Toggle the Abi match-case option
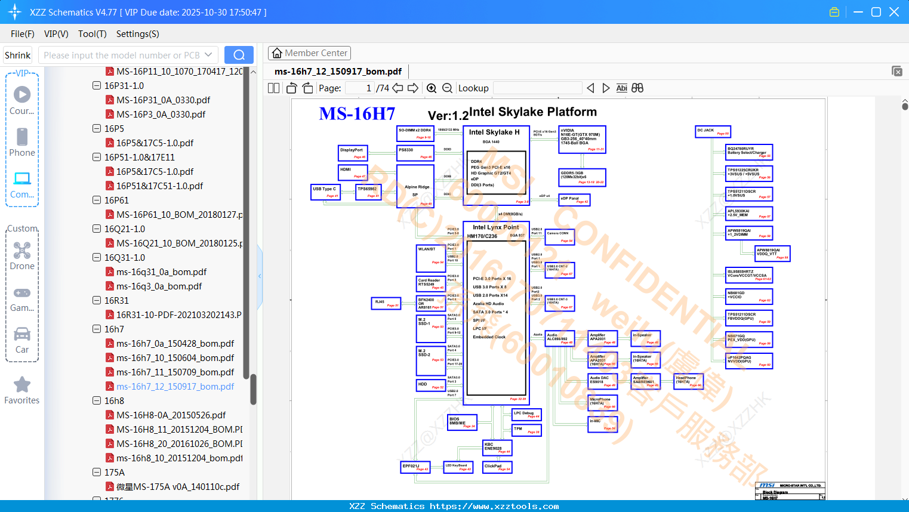909x512 pixels. click(x=621, y=88)
